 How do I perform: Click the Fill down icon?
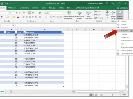coord(108,15)
